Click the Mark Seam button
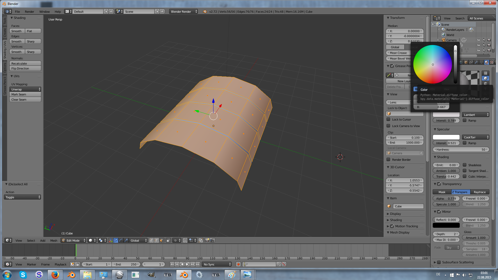 coord(25,94)
